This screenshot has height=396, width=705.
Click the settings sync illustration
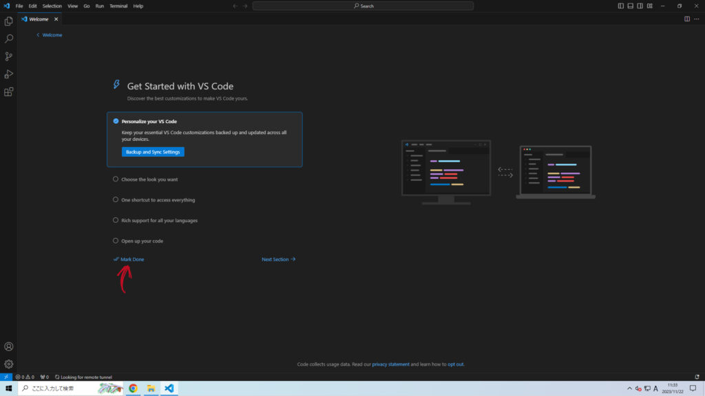coord(498,172)
